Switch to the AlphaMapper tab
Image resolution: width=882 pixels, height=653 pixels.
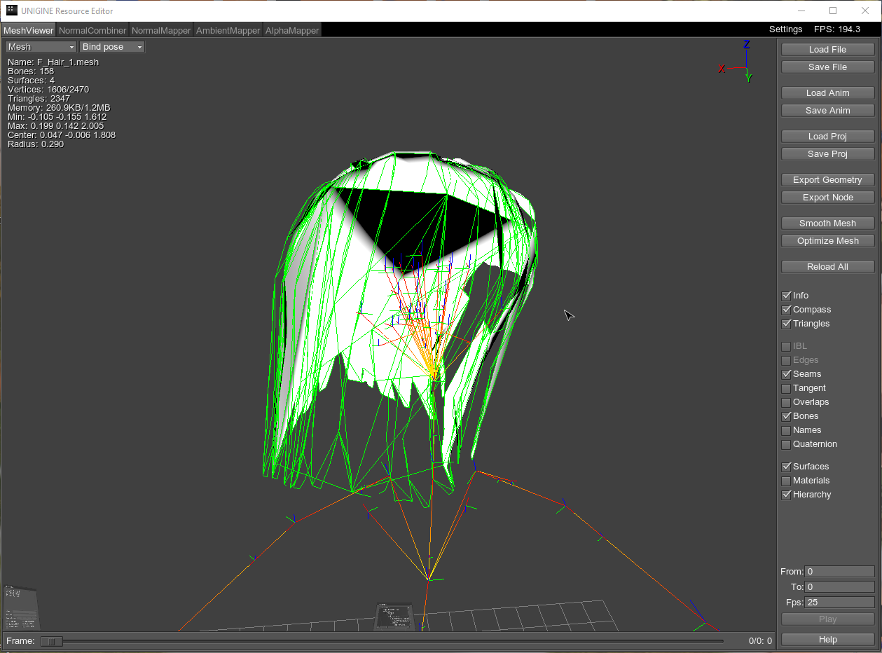click(x=292, y=30)
